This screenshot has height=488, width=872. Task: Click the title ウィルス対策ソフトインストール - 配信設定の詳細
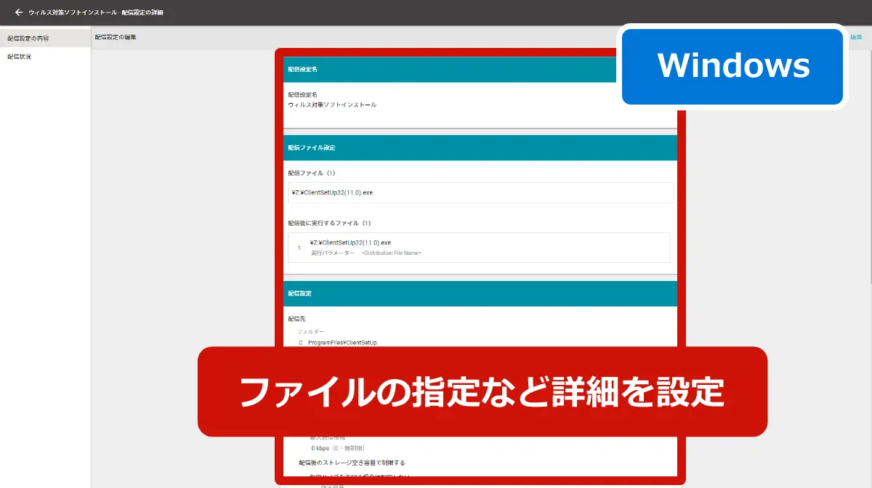(96, 12)
